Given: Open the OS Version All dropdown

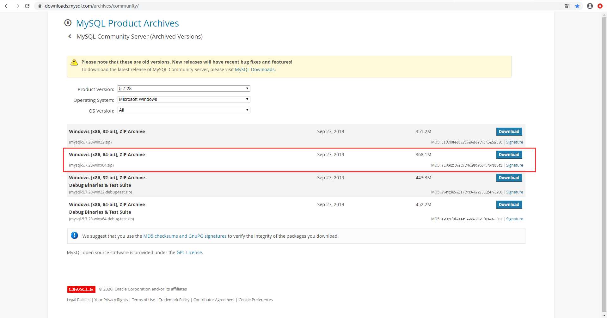Looking at the screenshot, I should click(x=184, y=110).
